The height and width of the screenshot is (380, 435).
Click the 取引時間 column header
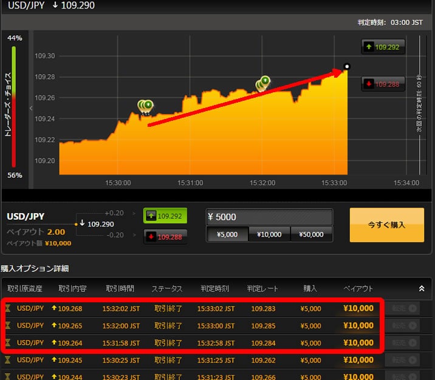pos(120,288)
